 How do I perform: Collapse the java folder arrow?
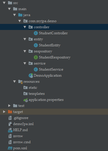(x=15, y=15)
